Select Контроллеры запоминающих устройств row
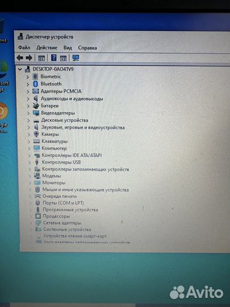This screenshot has height=307, width=230. point(86,169)
